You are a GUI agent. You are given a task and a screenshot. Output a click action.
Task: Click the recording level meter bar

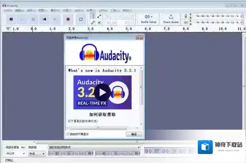click(x=218, y=16)
